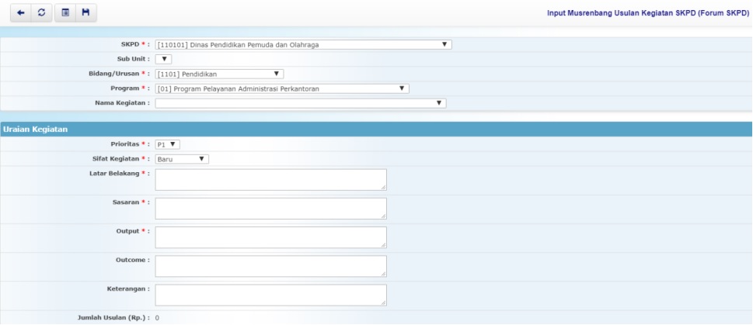Focus the Sasaran text area
Image resolution: width=753 pixels, height=325 pixels.
[x=270, y=208]
